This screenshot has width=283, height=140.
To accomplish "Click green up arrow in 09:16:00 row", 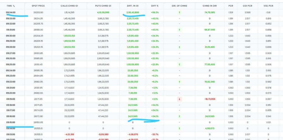I will (179, 116).
